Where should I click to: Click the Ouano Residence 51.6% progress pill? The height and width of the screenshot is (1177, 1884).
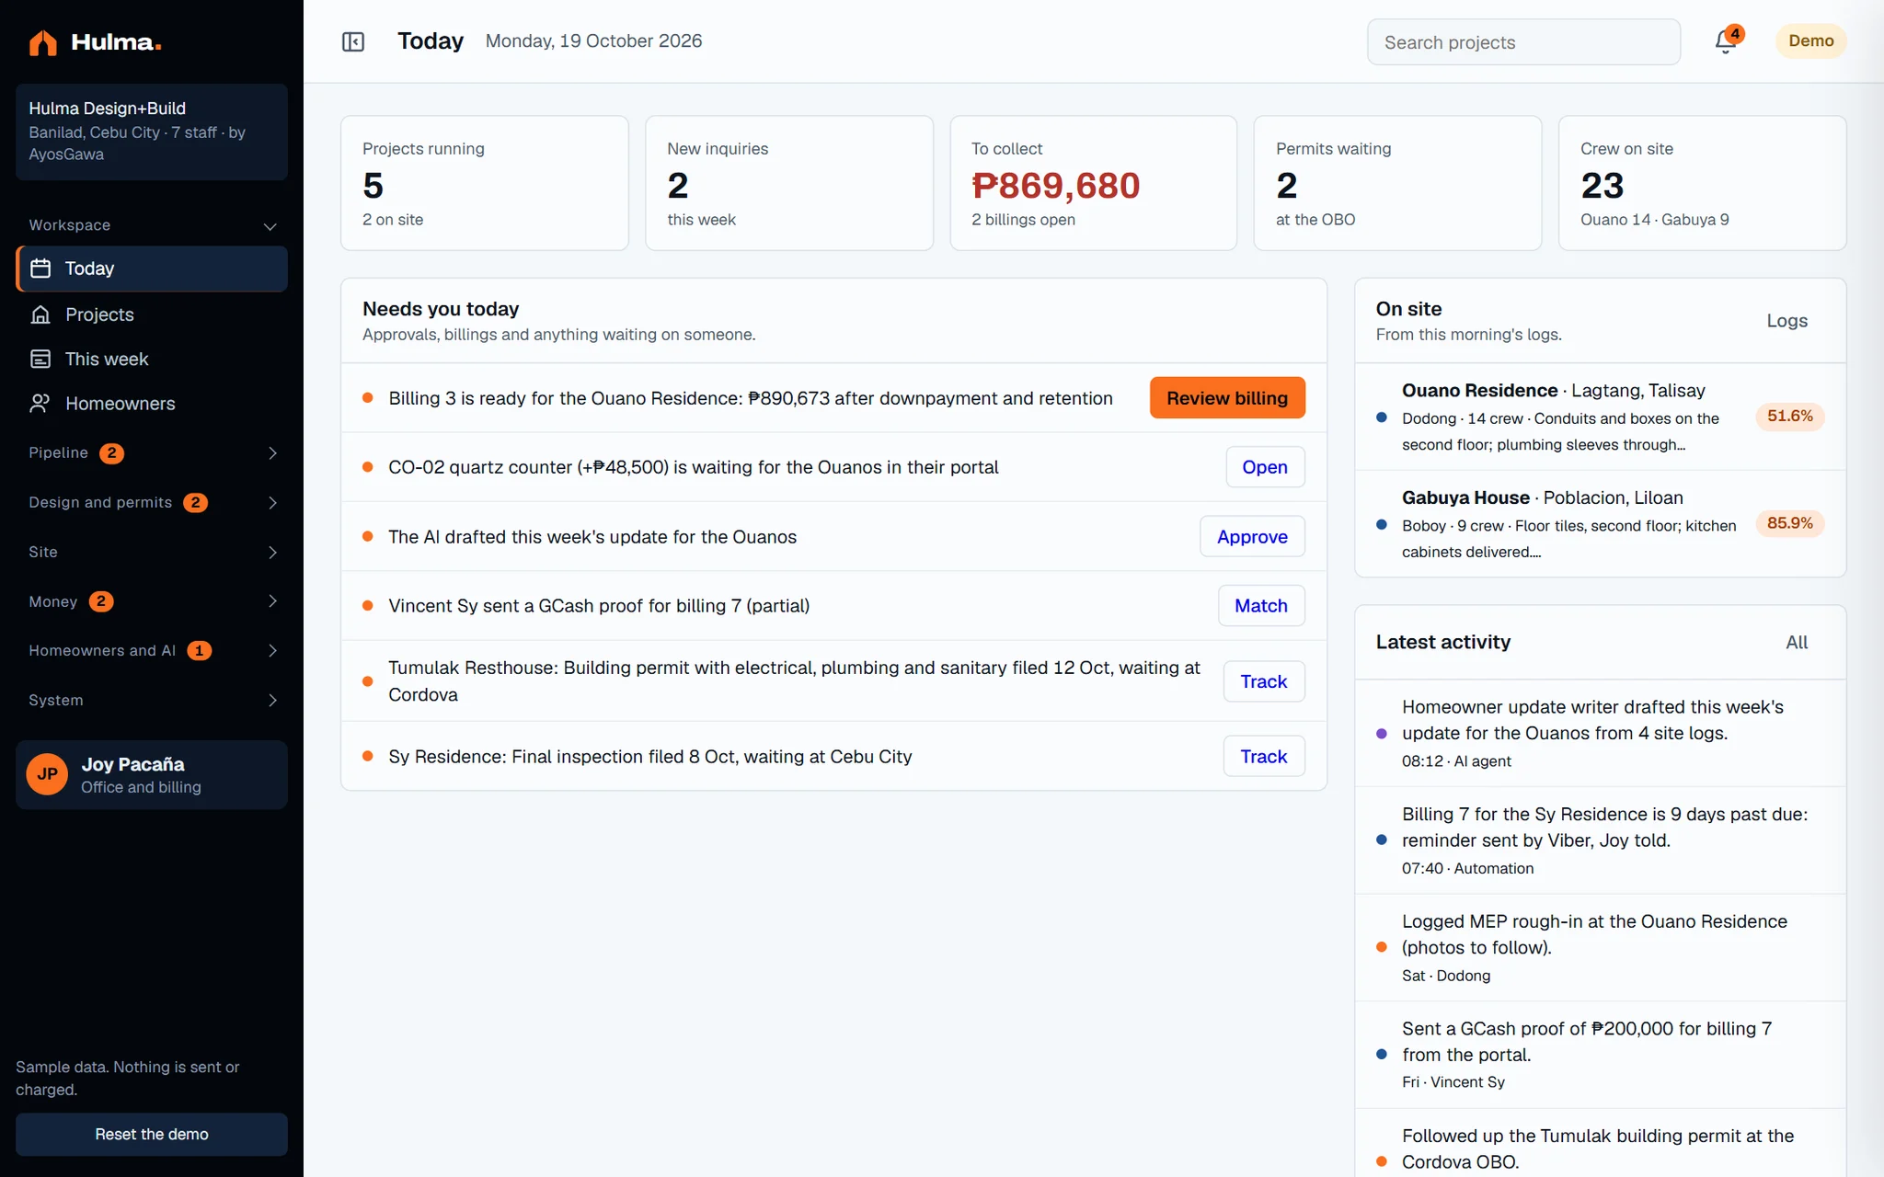pyautogui.click(x=1789, y=417)
